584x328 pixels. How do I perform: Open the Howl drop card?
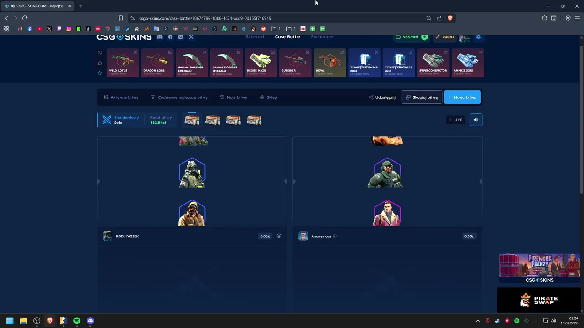click(x=330, y=63)
